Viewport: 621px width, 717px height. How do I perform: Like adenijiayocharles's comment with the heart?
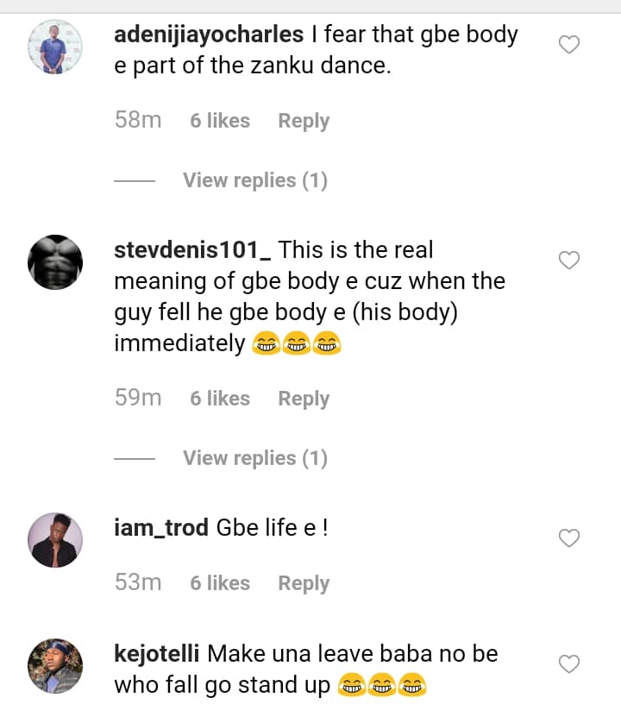(x=569, y=45)
